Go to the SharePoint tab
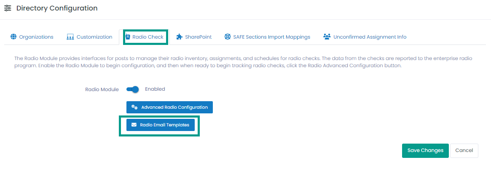491x173 pixels. coord(194,37)
